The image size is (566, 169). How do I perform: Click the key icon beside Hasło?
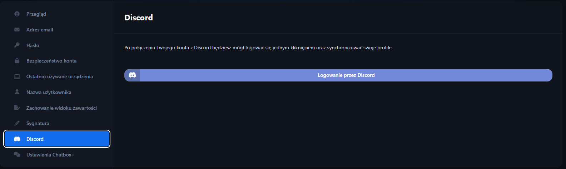click(17, 45)
